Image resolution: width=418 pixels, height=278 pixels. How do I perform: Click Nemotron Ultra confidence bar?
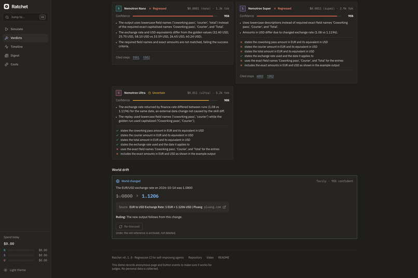pyautogui.click(x=175, y=100)
